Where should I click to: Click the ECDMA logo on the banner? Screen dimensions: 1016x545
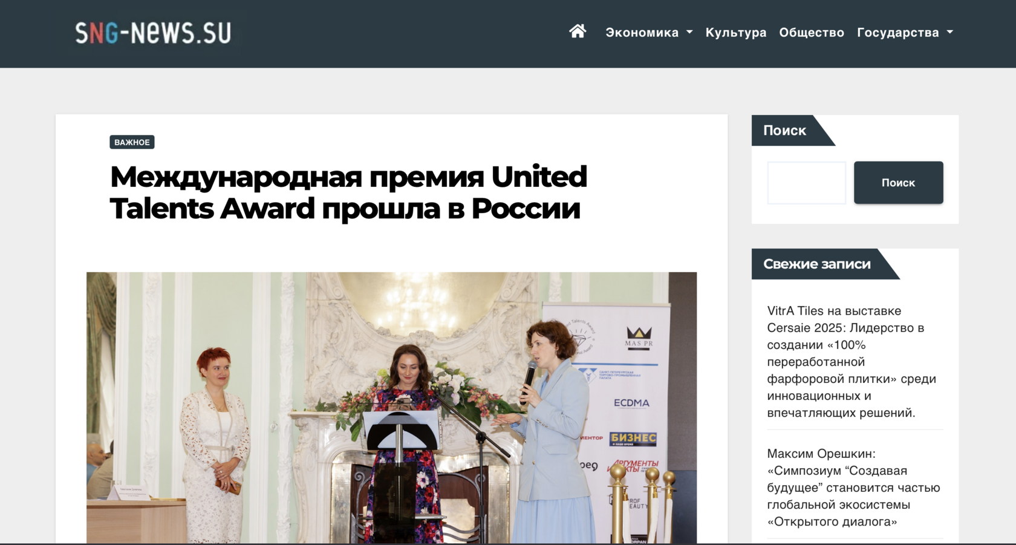631,403
